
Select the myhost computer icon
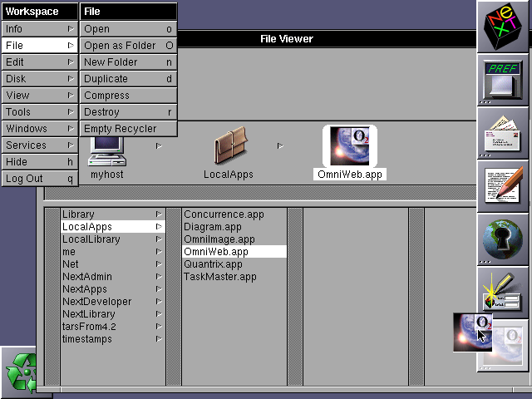[107, 151]
